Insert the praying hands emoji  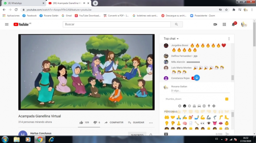179,117
